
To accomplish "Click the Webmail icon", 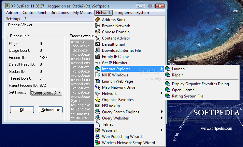I will [x=98, y=130].
